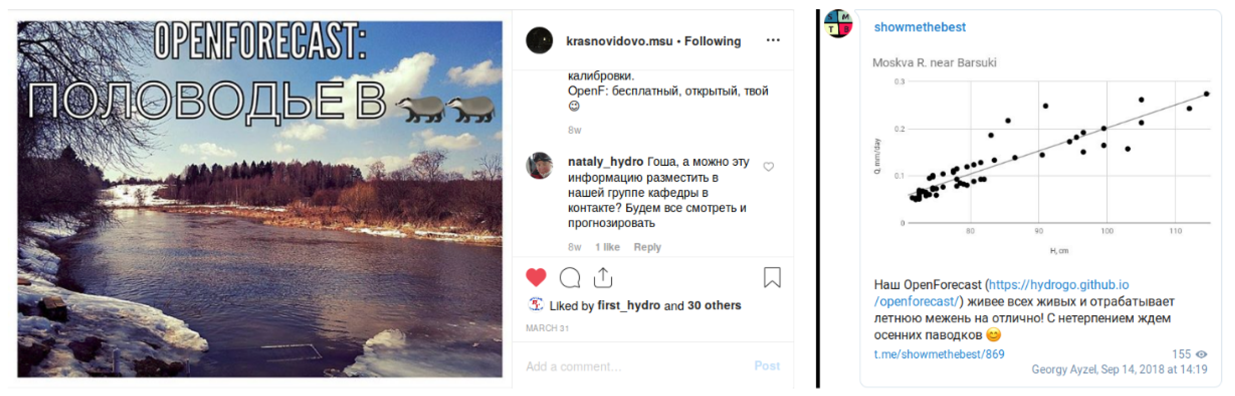Click the Post comment button
The height and width of the screenshot is (396, 1235).
pyautogui.click(x=766, y=366)
